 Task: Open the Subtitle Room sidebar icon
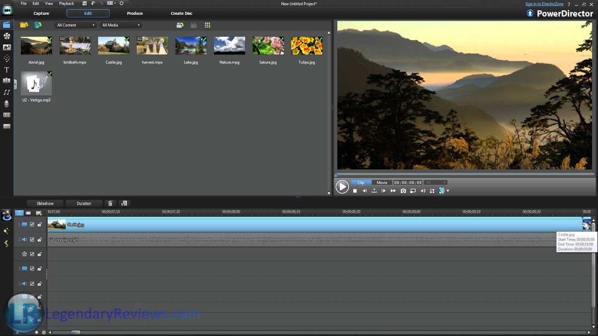(x=7, y=126)
